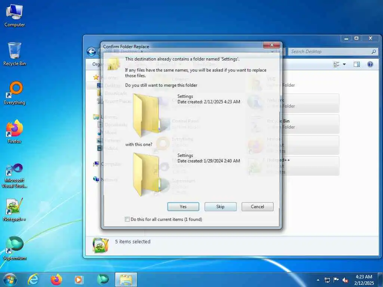Open Explorer help question mark icon
This screenshot has height=287, width=383.
[x=370, y=64]
